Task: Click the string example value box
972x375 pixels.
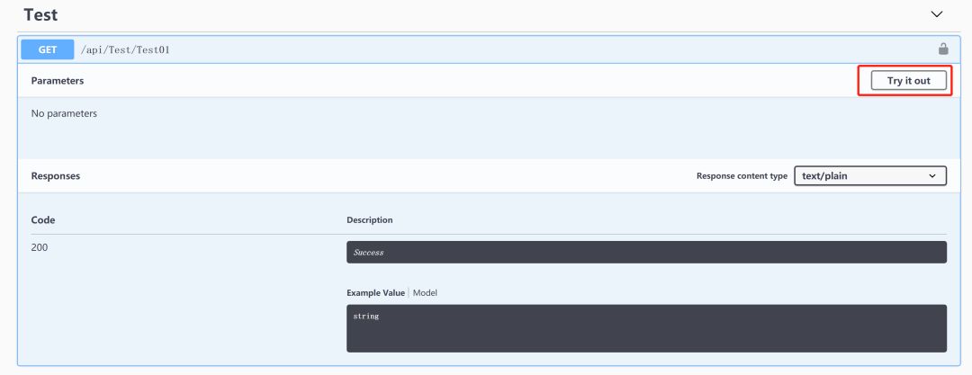Action: (x=645, y=327)
